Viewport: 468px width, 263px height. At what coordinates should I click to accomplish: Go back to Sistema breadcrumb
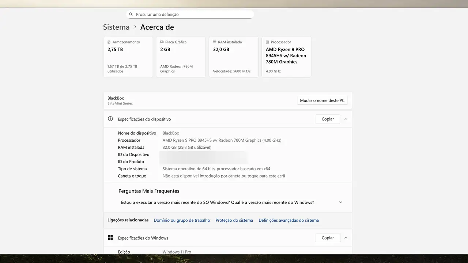point(116,27)
